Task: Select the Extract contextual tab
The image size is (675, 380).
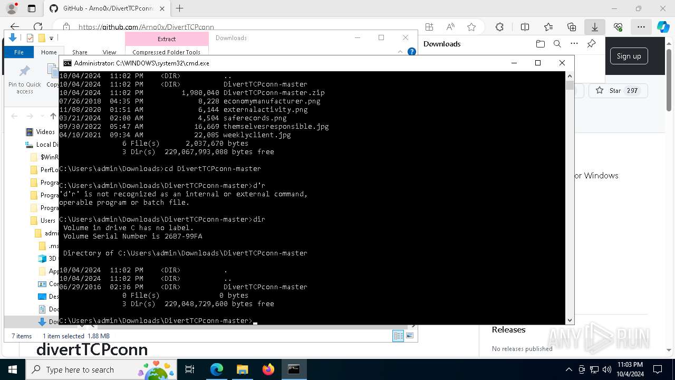Action: click(x=167, y=39)
